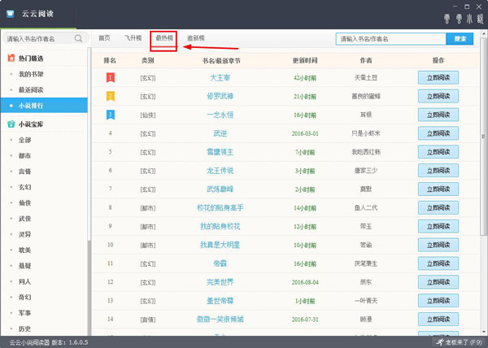Select the 耽美 category
The image size is (488, 348).
pos(25,250)
